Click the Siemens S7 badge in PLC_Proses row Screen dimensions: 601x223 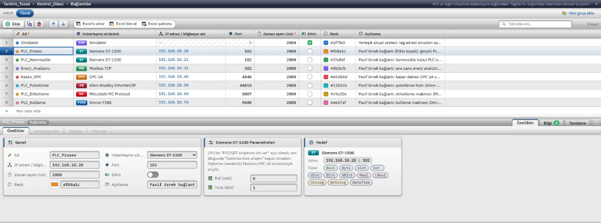81,51
